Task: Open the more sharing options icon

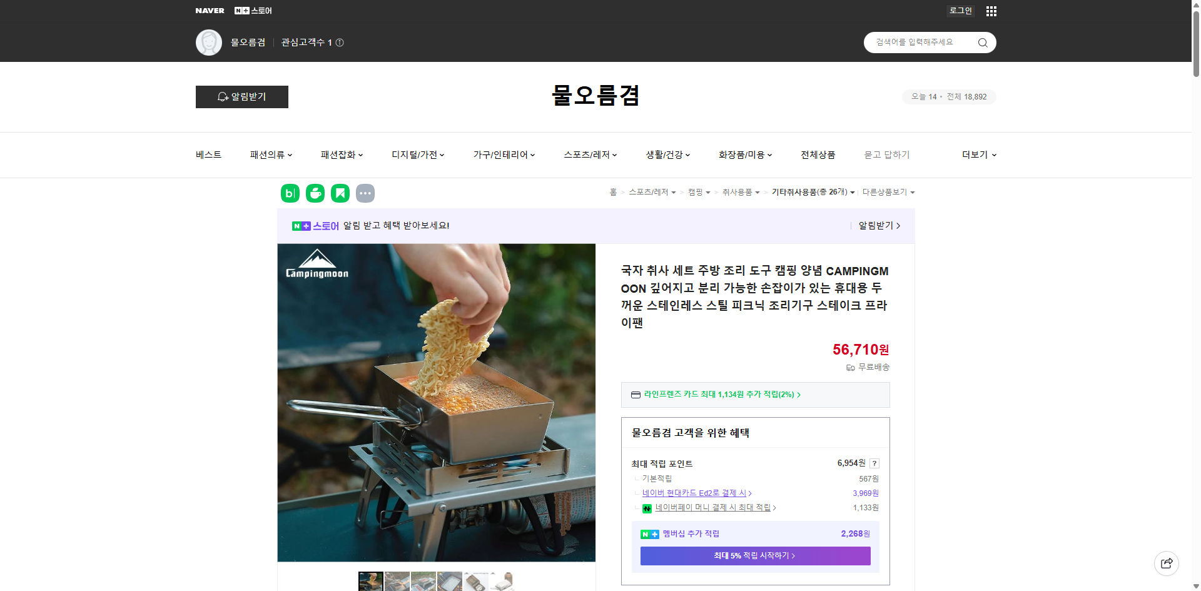Action: pyautogui.click(x=365, y=193)
